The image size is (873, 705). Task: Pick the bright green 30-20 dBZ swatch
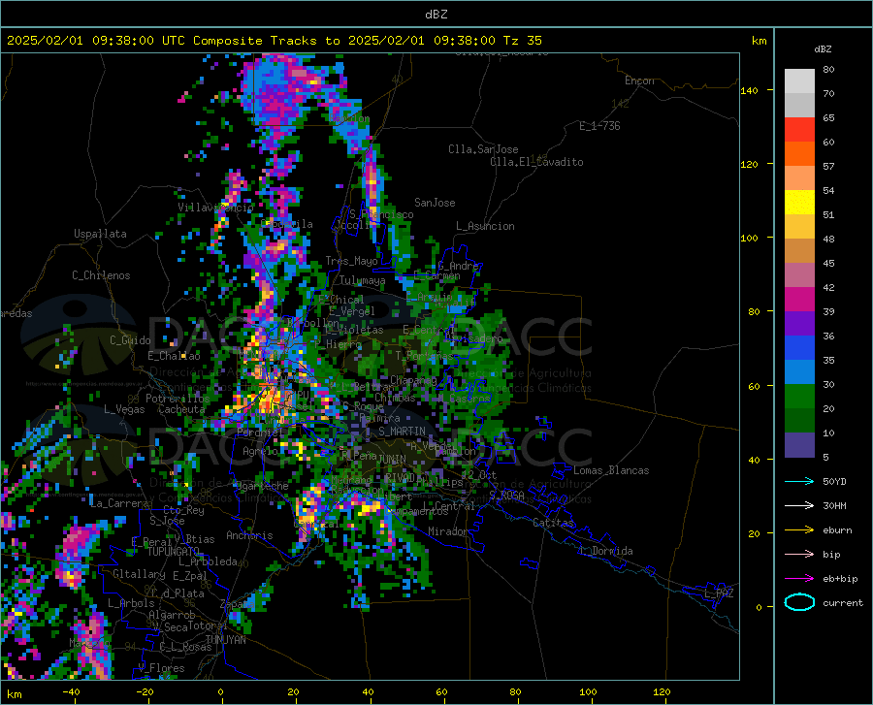click(x=799, y=397)
